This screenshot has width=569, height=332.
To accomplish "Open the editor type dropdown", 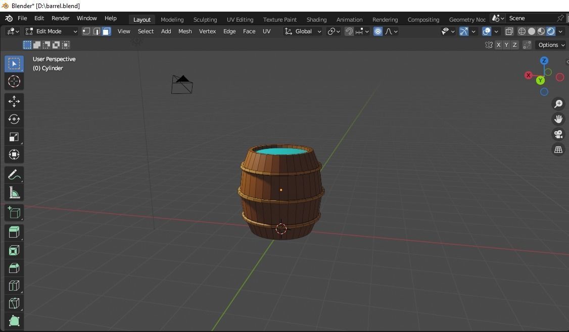I will tap(12, 31).
